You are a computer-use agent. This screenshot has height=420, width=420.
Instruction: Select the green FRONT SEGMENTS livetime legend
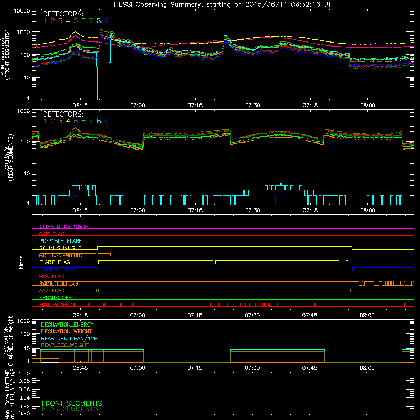tap(72, 403)
